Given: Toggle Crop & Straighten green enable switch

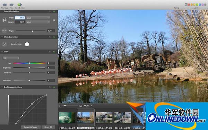Looking at the screenshot, I should point(54,11).
